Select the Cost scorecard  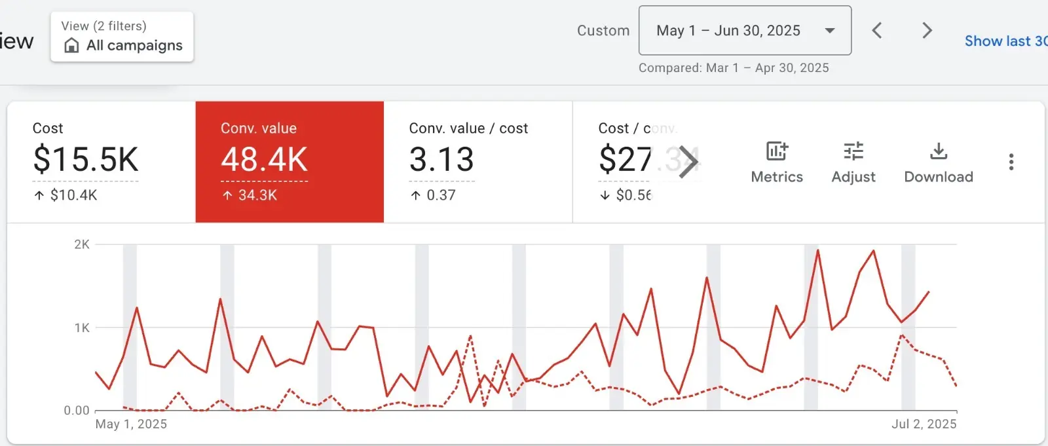point(101,162)
